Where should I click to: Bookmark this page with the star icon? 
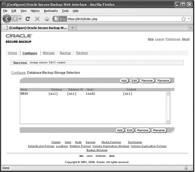(183, 19)
